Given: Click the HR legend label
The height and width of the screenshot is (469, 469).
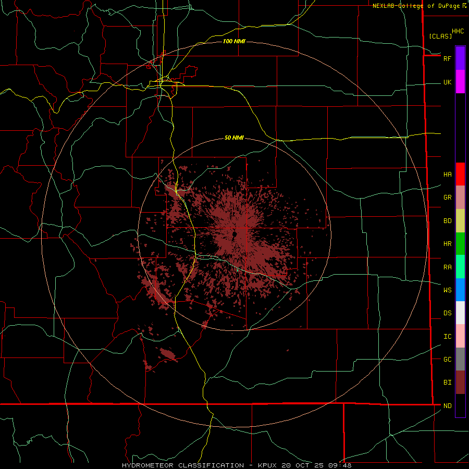Looking at the screenshot, I should (447, 244).
